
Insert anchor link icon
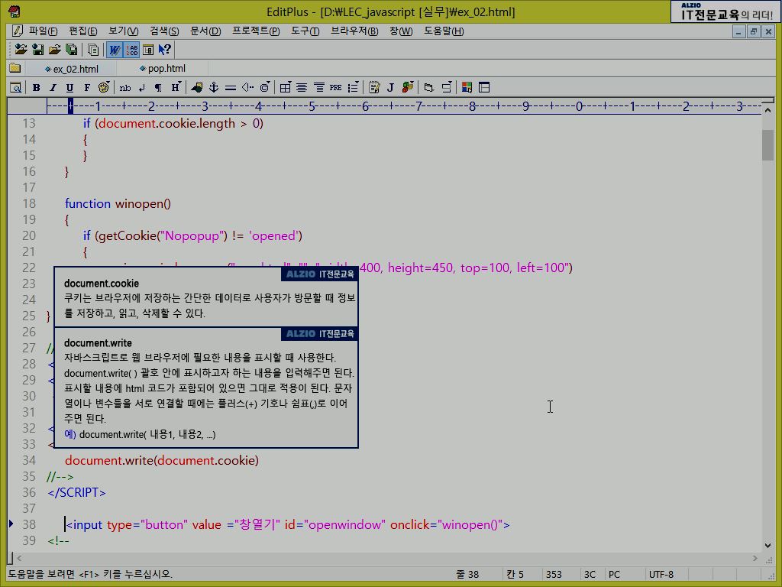pos(214,88)
